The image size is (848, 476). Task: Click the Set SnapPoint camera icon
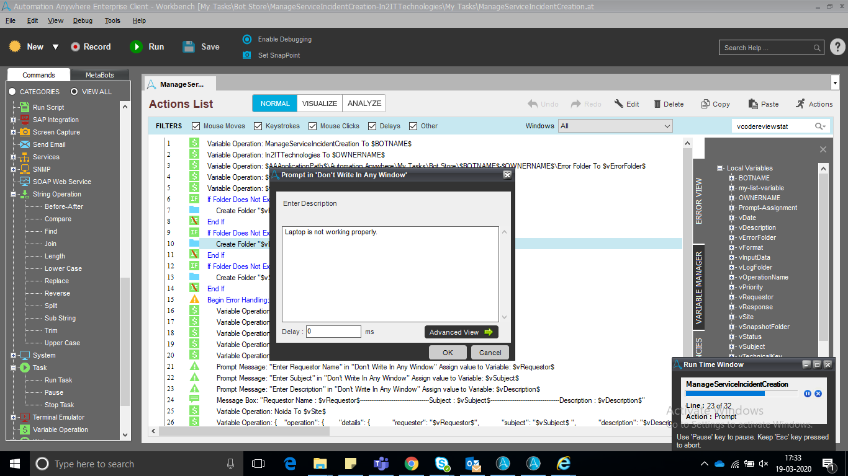pos(247,55)
